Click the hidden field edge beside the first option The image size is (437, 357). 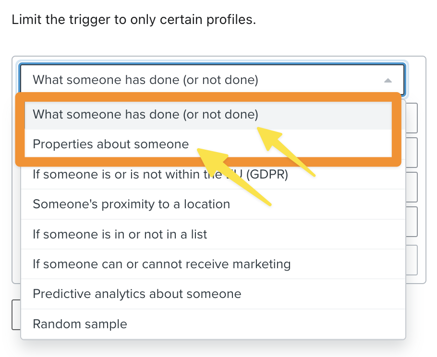point(412,118)
